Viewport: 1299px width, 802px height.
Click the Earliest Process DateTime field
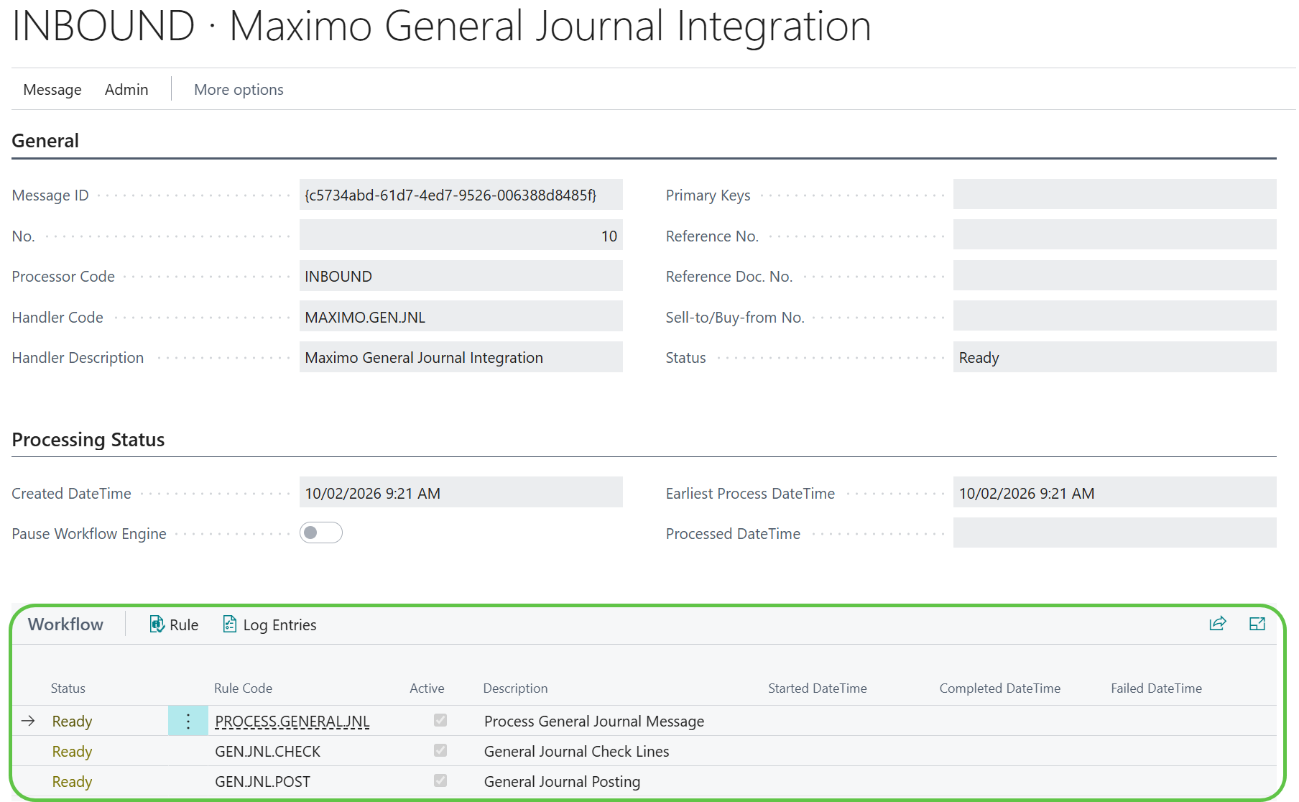click(1115, 493)
